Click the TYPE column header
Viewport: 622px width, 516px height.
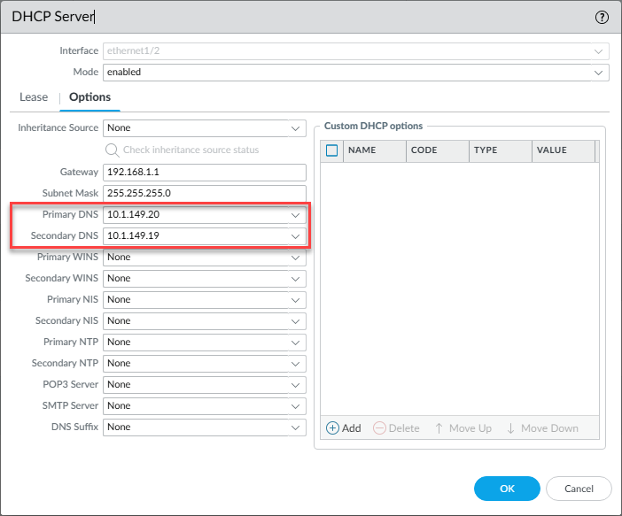pyautogui.click(x=501, y=150)
